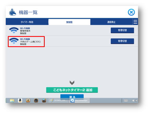Open the 通信禁止 tab
The height and width of the screenshot is (114, 149).
tap(111, 22)
